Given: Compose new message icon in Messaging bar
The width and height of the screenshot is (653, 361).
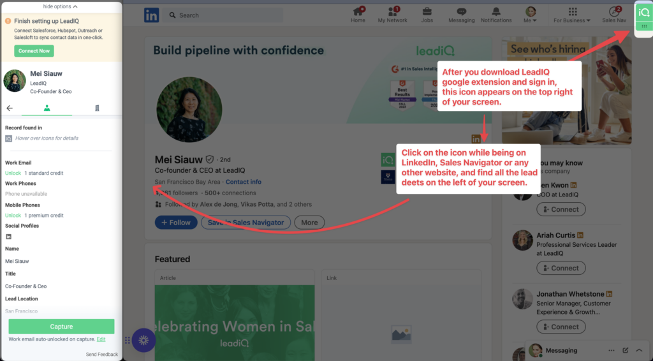Looking at the screenshot, I should [x=625, y=351].
